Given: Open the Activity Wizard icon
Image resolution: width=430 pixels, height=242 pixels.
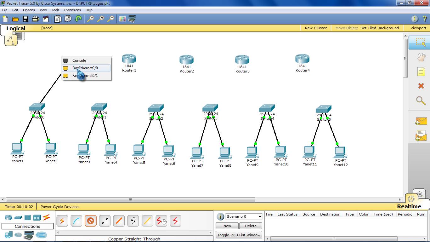Looking at the screenshot, I should (x=46, y=19).
